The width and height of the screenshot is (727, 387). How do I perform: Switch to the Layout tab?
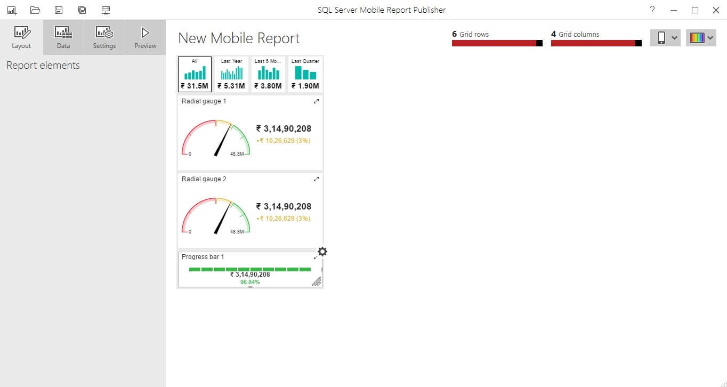(x=21, y=37)
